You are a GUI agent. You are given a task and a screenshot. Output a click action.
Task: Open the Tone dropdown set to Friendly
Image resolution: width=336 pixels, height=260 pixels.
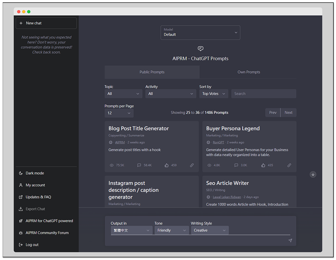[x=171, y=230]
